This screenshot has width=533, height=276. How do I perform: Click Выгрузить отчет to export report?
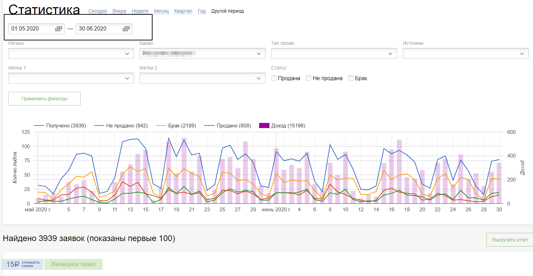click(510, 240)
